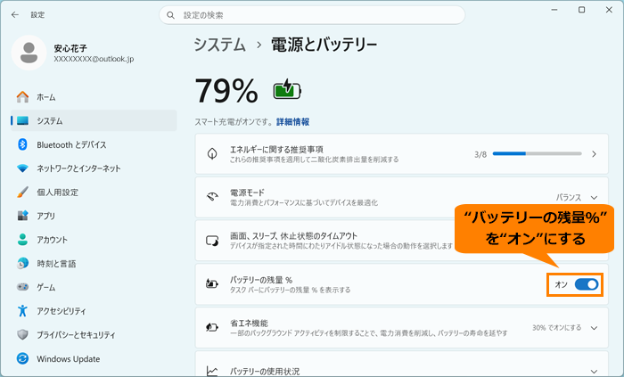Expand the 省エネ機能 section chevron

point(595,328)
